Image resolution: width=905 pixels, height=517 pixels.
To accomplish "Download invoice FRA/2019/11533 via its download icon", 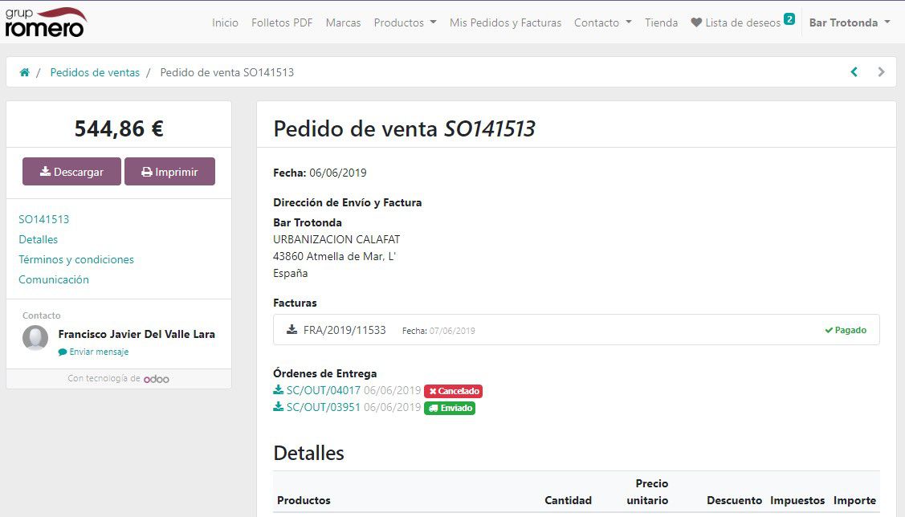I will tap(291, 329).
